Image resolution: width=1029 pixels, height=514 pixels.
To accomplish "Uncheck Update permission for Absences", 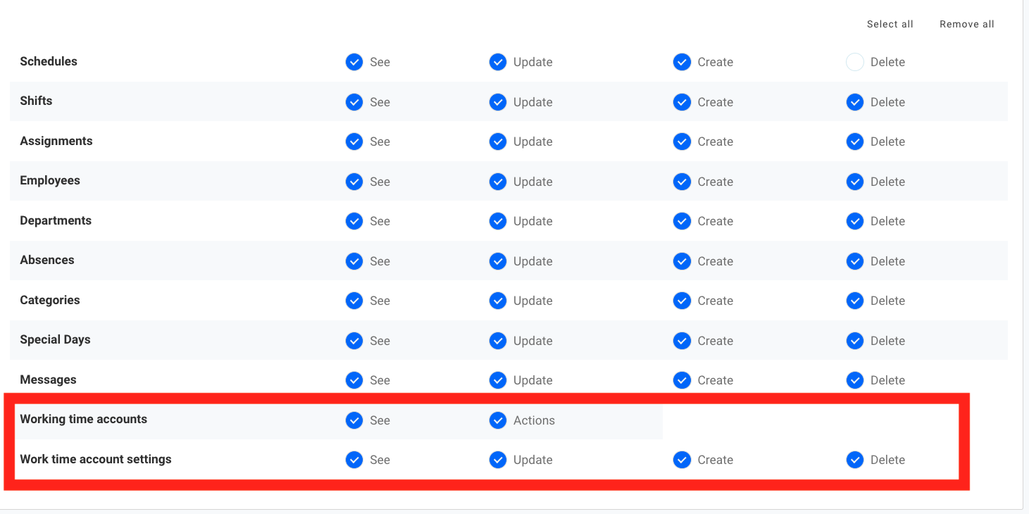I will click(498, 261).
